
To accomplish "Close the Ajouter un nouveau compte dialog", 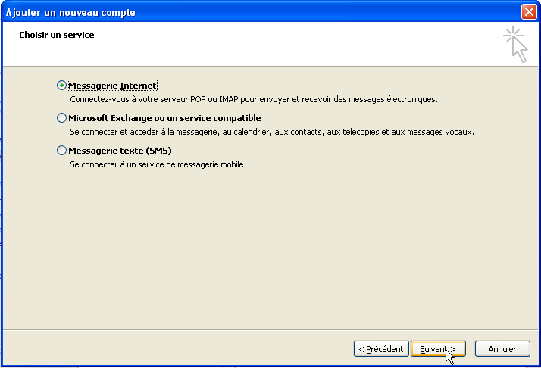I will point(529,11).
